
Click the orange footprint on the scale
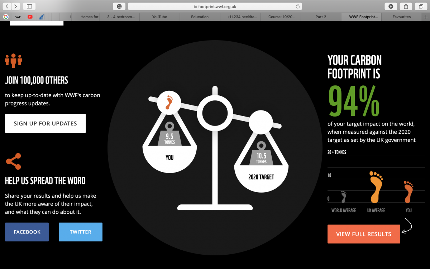169,102
